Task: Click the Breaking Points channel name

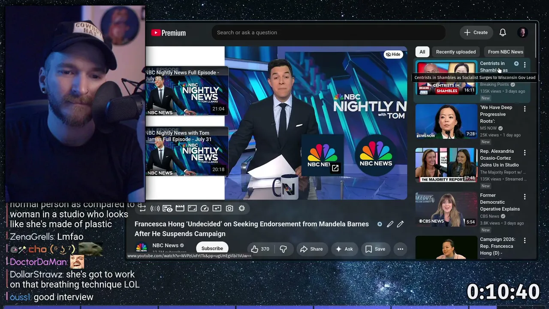Action: pos(494,85)
